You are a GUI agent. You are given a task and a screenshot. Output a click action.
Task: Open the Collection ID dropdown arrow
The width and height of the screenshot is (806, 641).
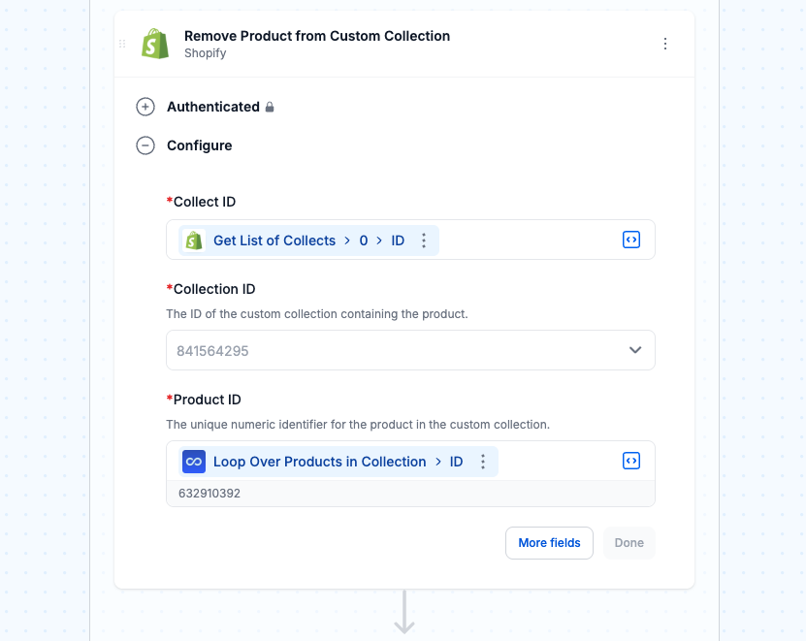tap(635, 350)
